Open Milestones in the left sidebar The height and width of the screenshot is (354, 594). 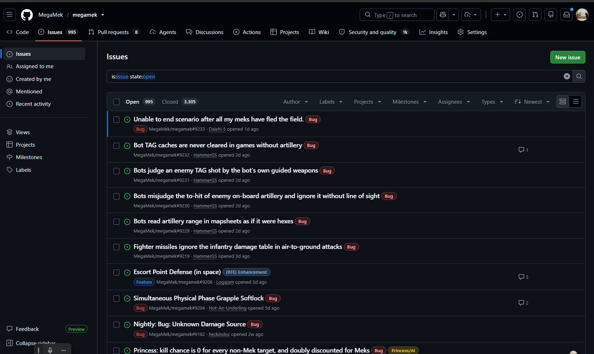44,157
